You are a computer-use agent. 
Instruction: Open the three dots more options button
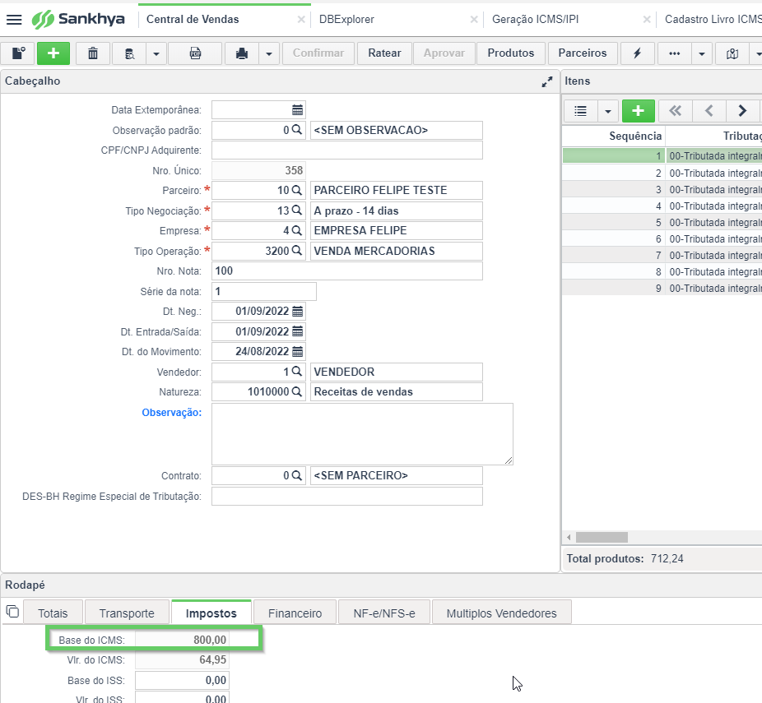[x=674, y=53]
